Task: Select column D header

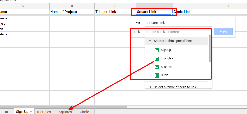Action: point(154,6)
